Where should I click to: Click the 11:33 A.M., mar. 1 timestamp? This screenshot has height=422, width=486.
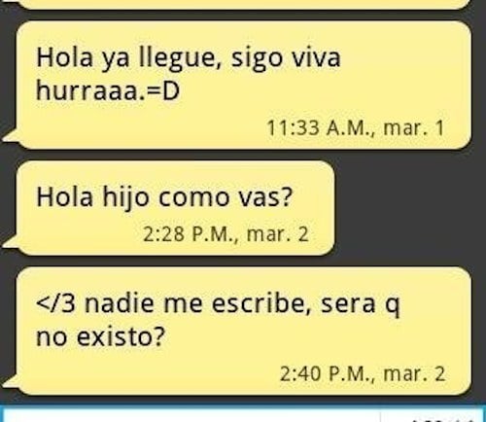coord(356,127)
